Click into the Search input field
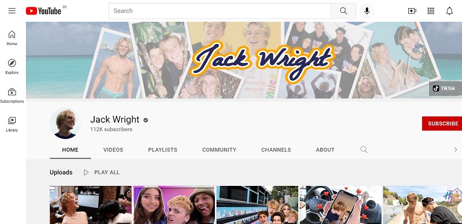Screen dimensions: 462x224 [220, 11]
